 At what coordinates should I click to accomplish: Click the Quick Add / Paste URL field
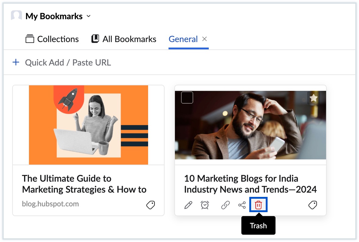click(68, 62)
